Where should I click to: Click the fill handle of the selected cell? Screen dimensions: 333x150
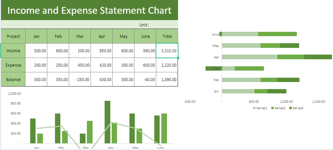178,58
